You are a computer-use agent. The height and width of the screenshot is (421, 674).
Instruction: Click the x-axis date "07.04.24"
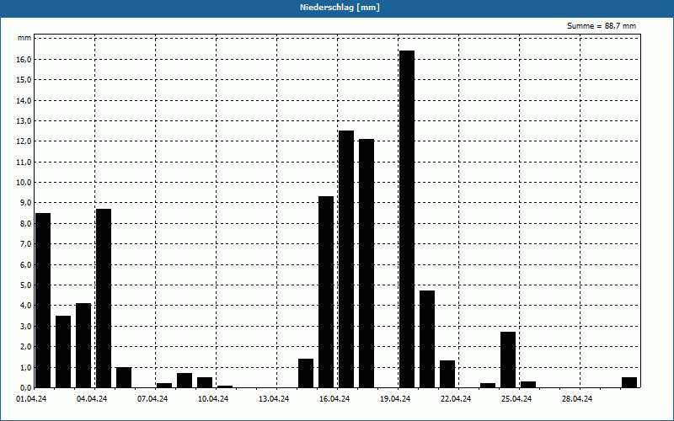[x=152, y=399]
